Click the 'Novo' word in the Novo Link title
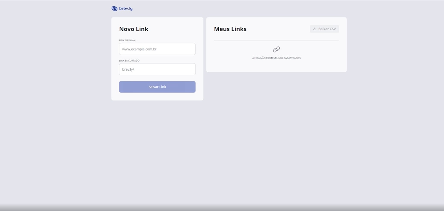The image size is (444, 211). click(x=127, y=29)
